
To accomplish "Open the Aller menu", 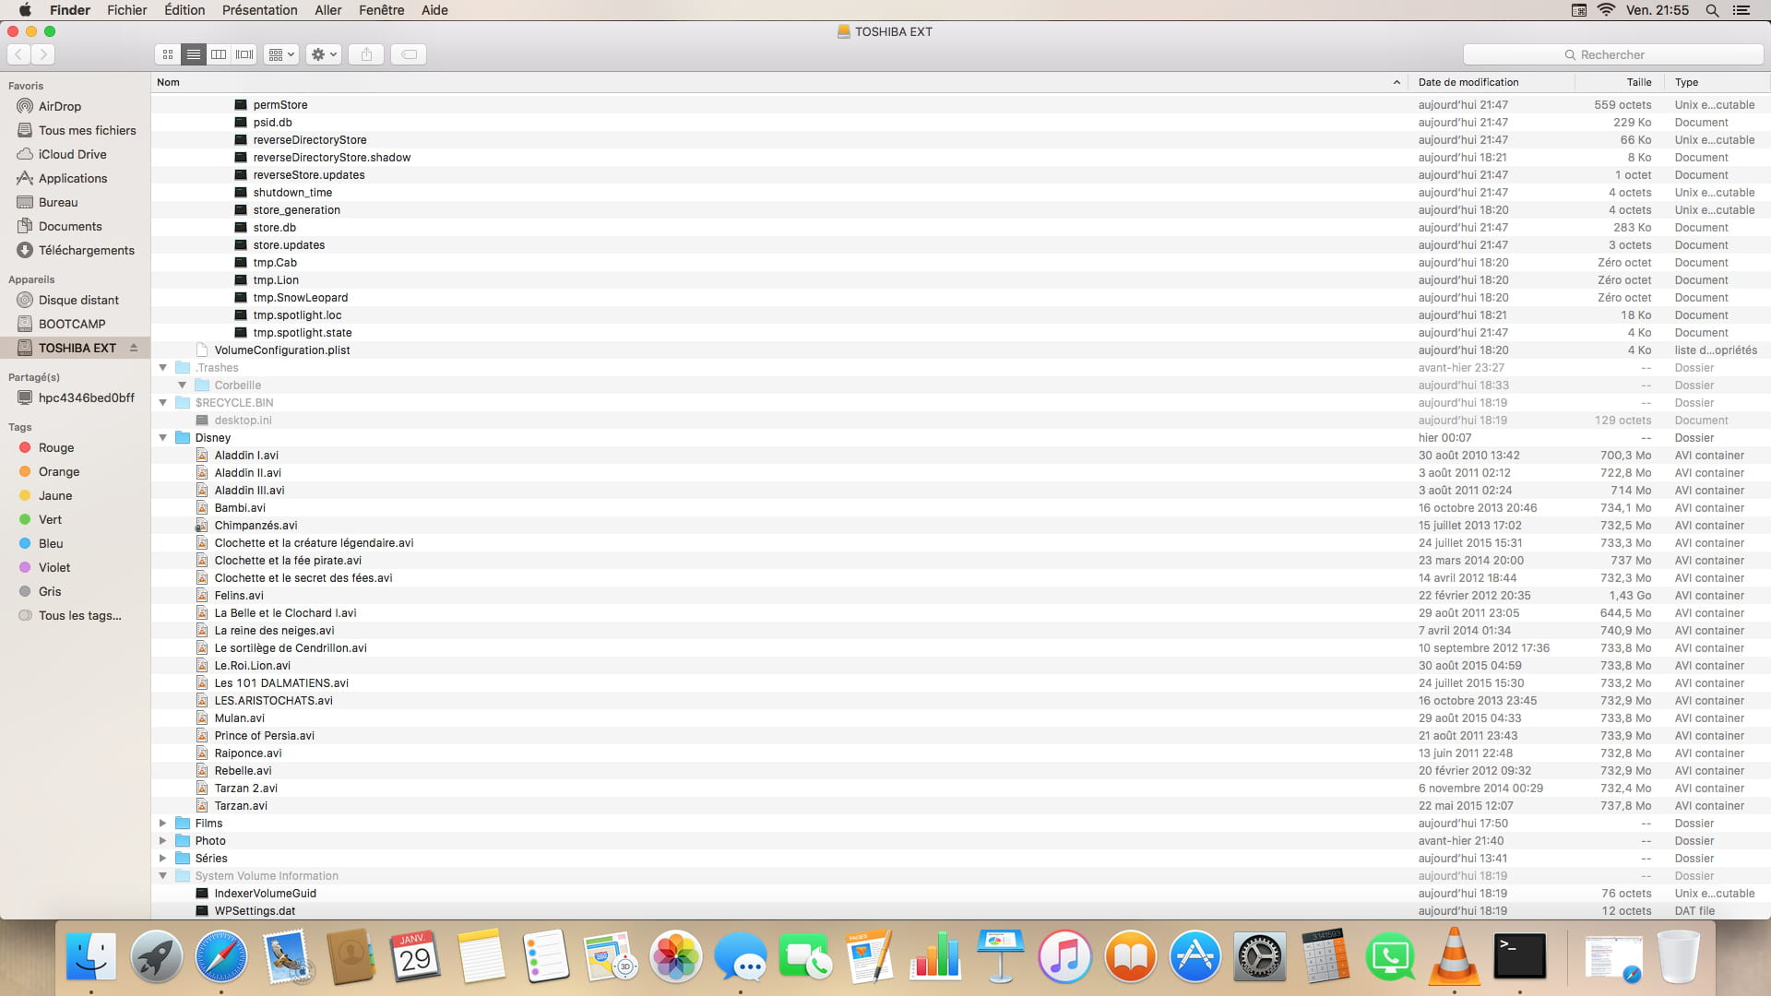I will click(x=328, y=10).
